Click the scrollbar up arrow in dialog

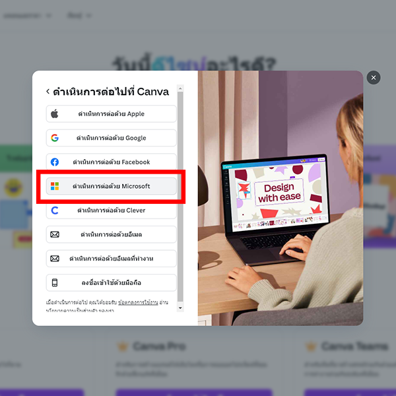[x=180, y=88]
